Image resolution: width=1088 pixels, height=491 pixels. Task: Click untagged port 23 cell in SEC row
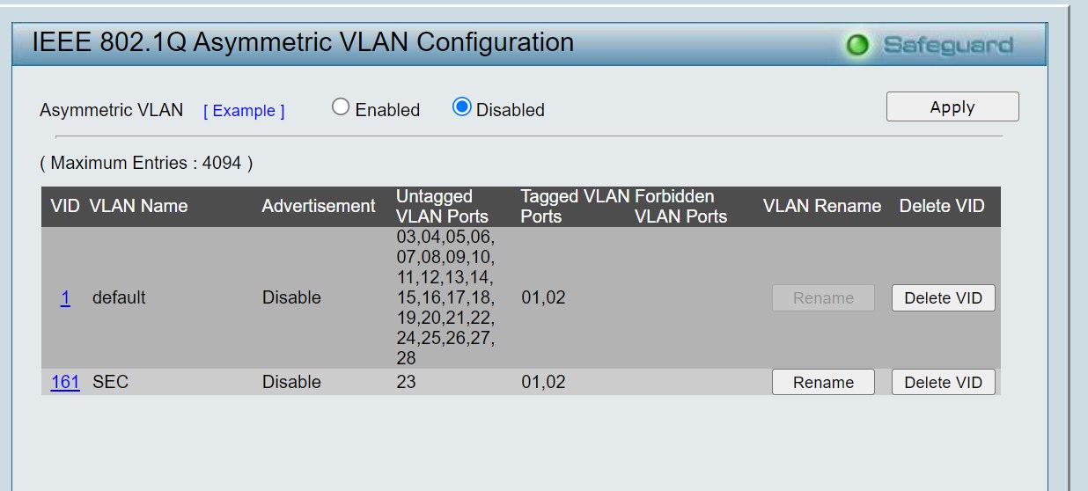pyautogui.click(x=406, y=382)
